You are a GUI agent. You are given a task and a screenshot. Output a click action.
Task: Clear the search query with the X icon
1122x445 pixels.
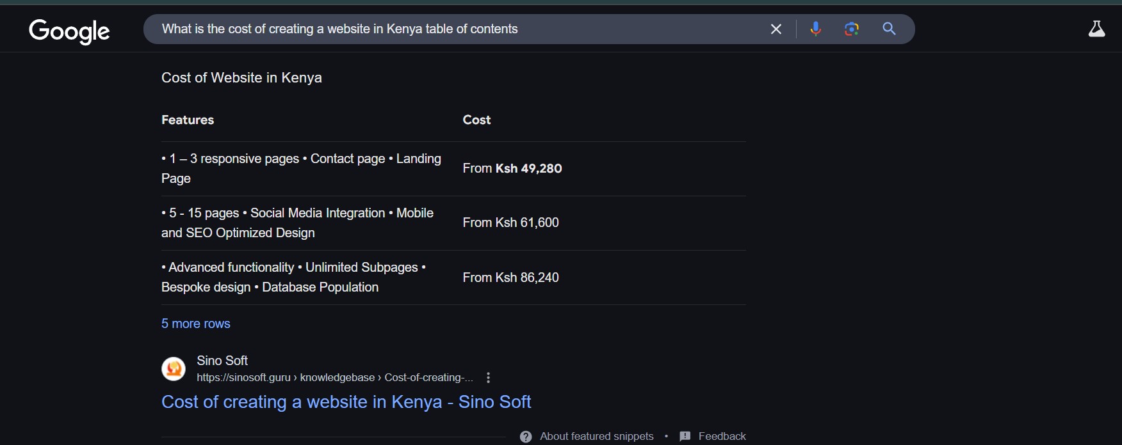point(776,29)
